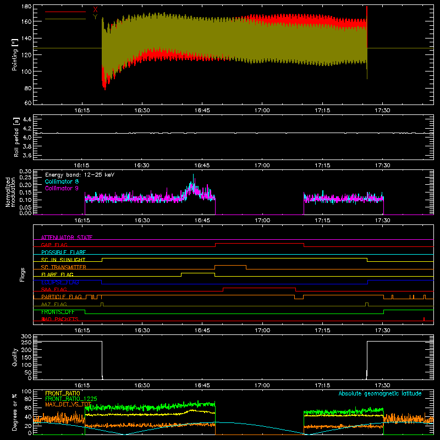Click the orange MAX_DET_VS_TOT legend entry

point(68,404)
